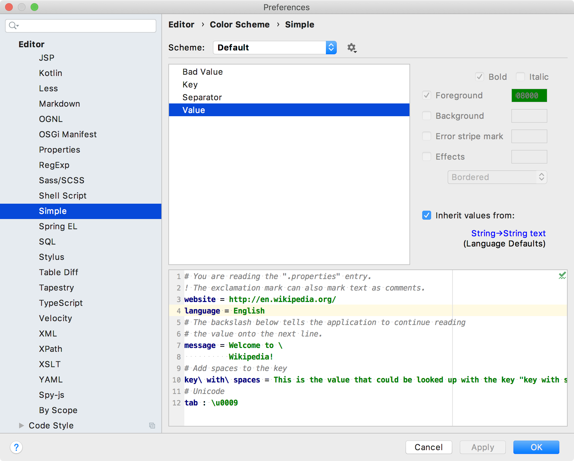Disable Inherit values from
This screenshot has height=461, width=574.
click(427, 215)
